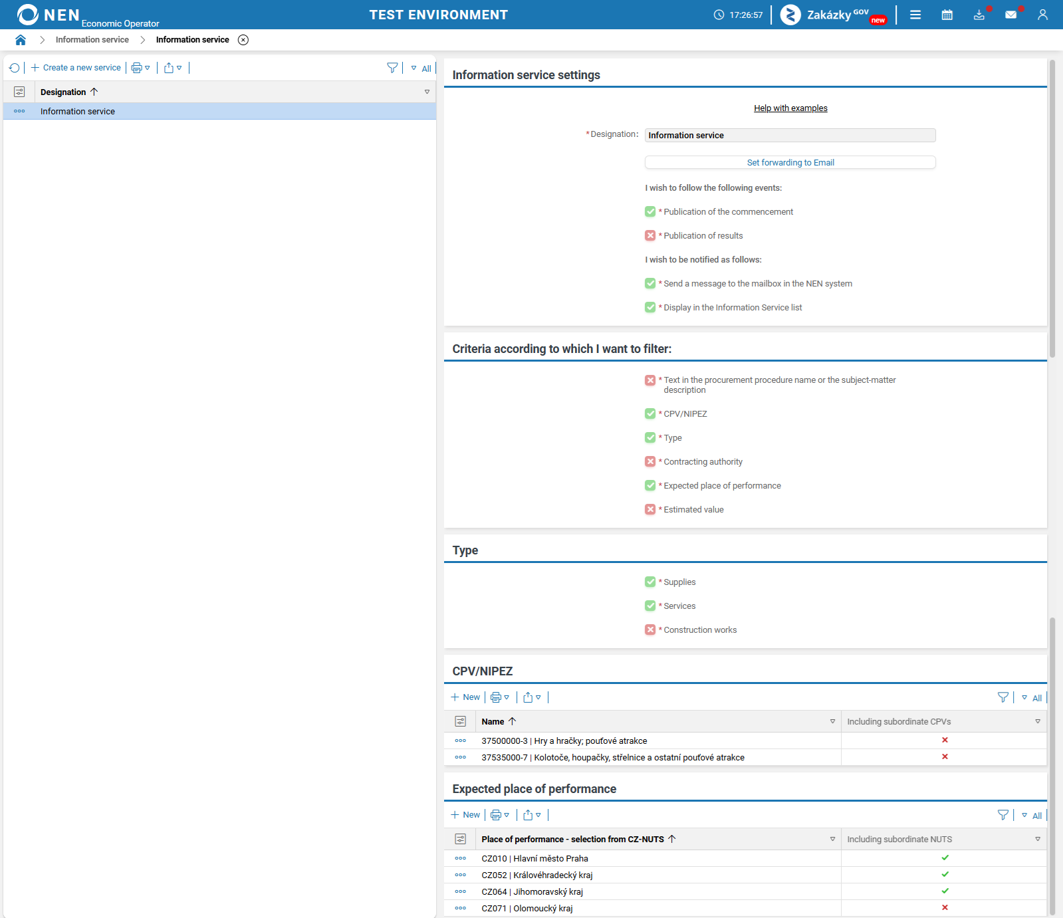Open print options in left list toolbar
Screen dimensions: 1063x918
tap(140, 68)
